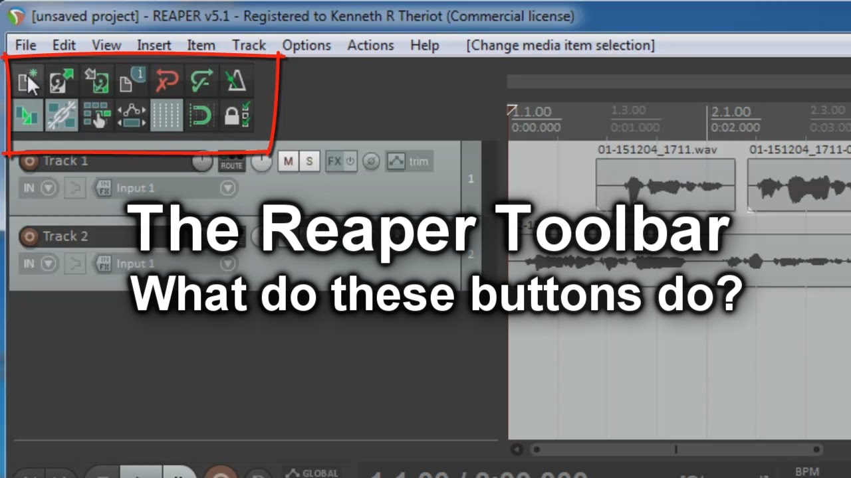Toggle Item grouping chain-link icon
Image resolution: width=851 pixels, height=478 pixels.
[x=62, y=116]
